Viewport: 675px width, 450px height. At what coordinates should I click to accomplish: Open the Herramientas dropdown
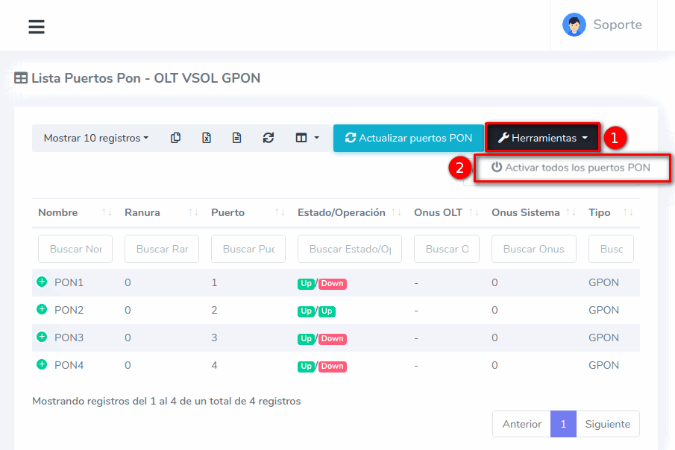(x=542, y=138)
